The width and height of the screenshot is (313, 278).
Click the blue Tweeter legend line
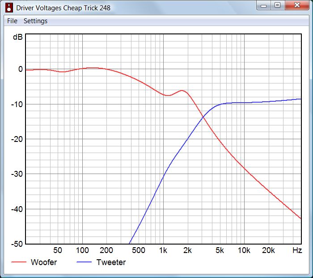(x=84, y=262)
